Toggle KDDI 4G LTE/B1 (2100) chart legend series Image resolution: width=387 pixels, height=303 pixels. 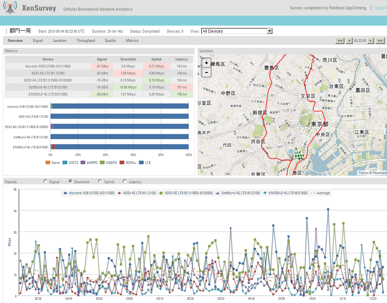[x=137, y=193]
